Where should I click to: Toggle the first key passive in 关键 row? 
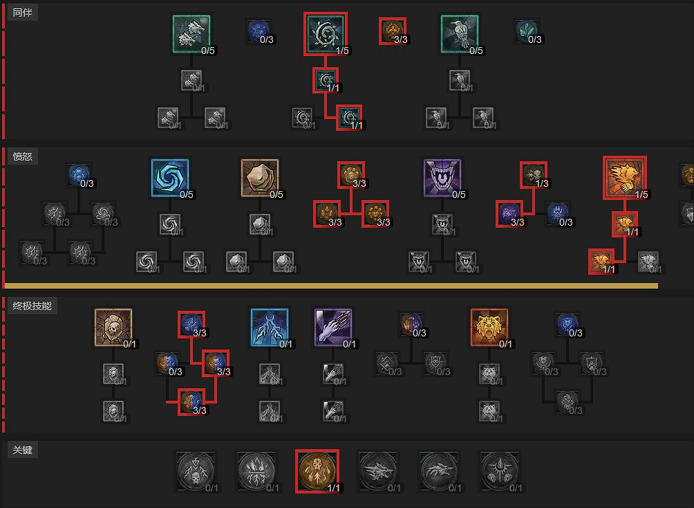[196, 471]
